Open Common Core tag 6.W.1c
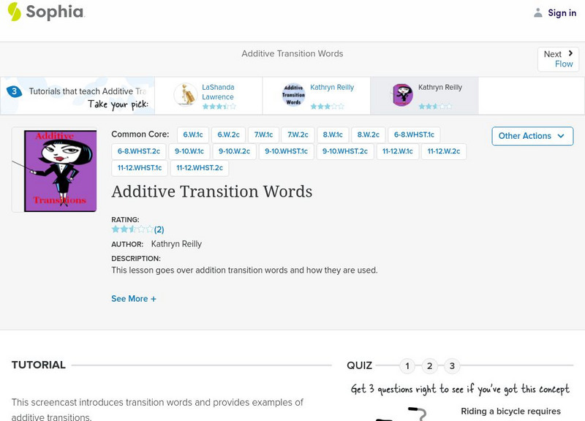The height and width of the screenshot is (421, 585). pyautogui.click(x=193, y=134)
